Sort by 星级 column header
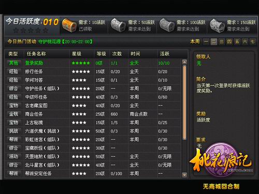The height and width of the screenshot is (194, 259). click(77, 54)
